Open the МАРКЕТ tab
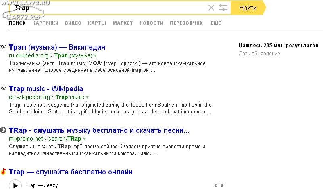This screenshot has width=323, height=189. point(123,23)
